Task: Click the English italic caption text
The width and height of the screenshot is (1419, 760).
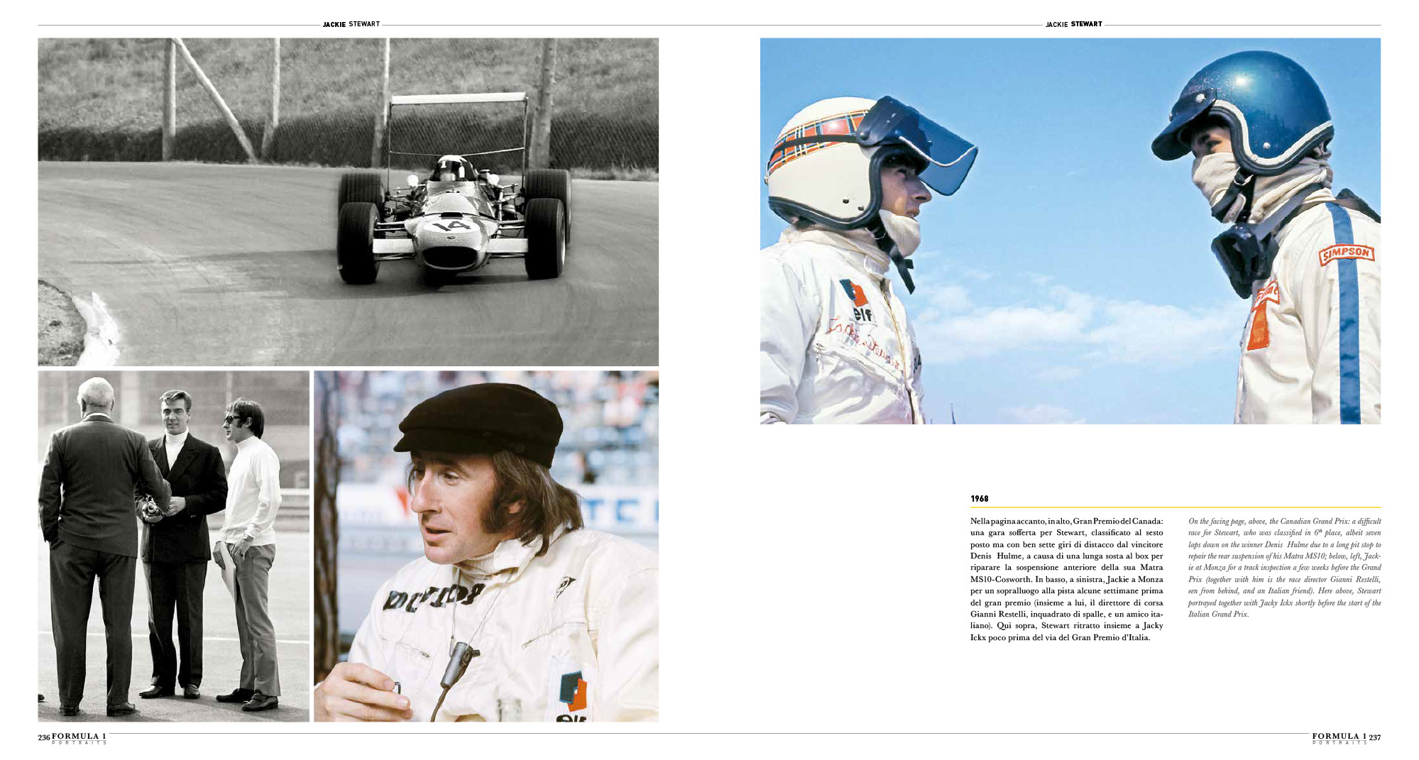Action: tap(1285, 568)
